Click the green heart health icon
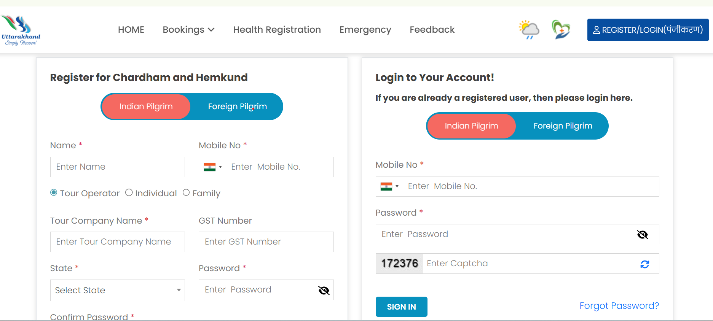Image resolution: width=713 pixels, height=321 pixels. tap(561, 30)
